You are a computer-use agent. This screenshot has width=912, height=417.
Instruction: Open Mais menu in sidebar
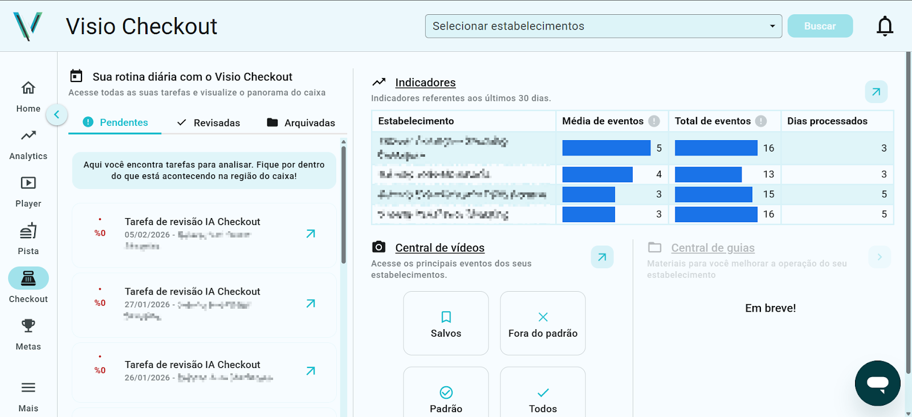pos(28,396)
